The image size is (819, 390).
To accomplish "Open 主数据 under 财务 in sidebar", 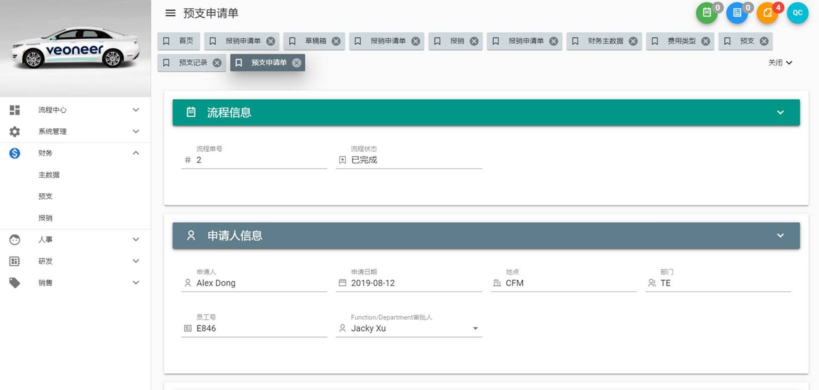I will pos(49,175).
